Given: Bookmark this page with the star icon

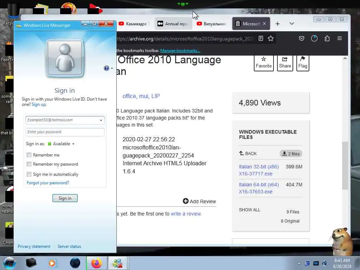Looking at the screenshot, I should (271, 38).
